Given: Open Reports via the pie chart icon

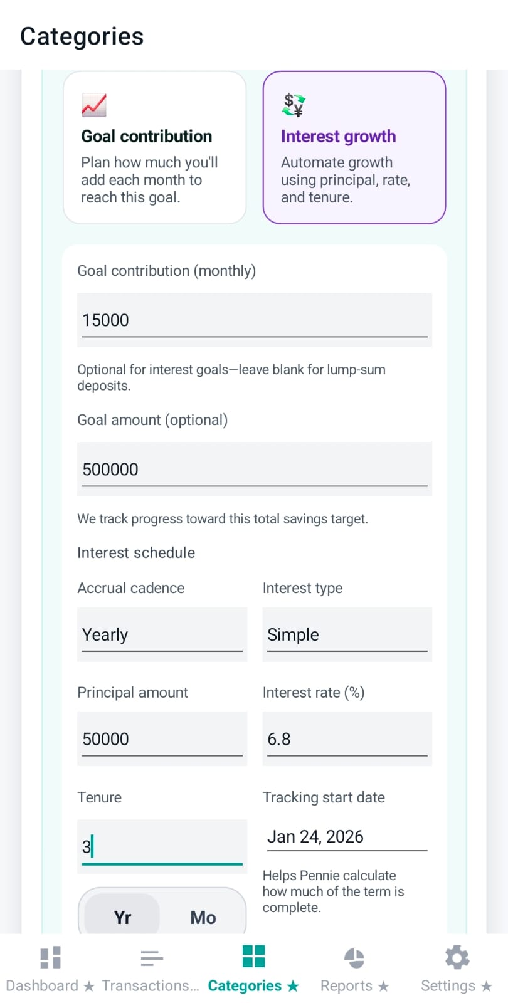Looking at the screenshot, I should [x=354, y=956].
